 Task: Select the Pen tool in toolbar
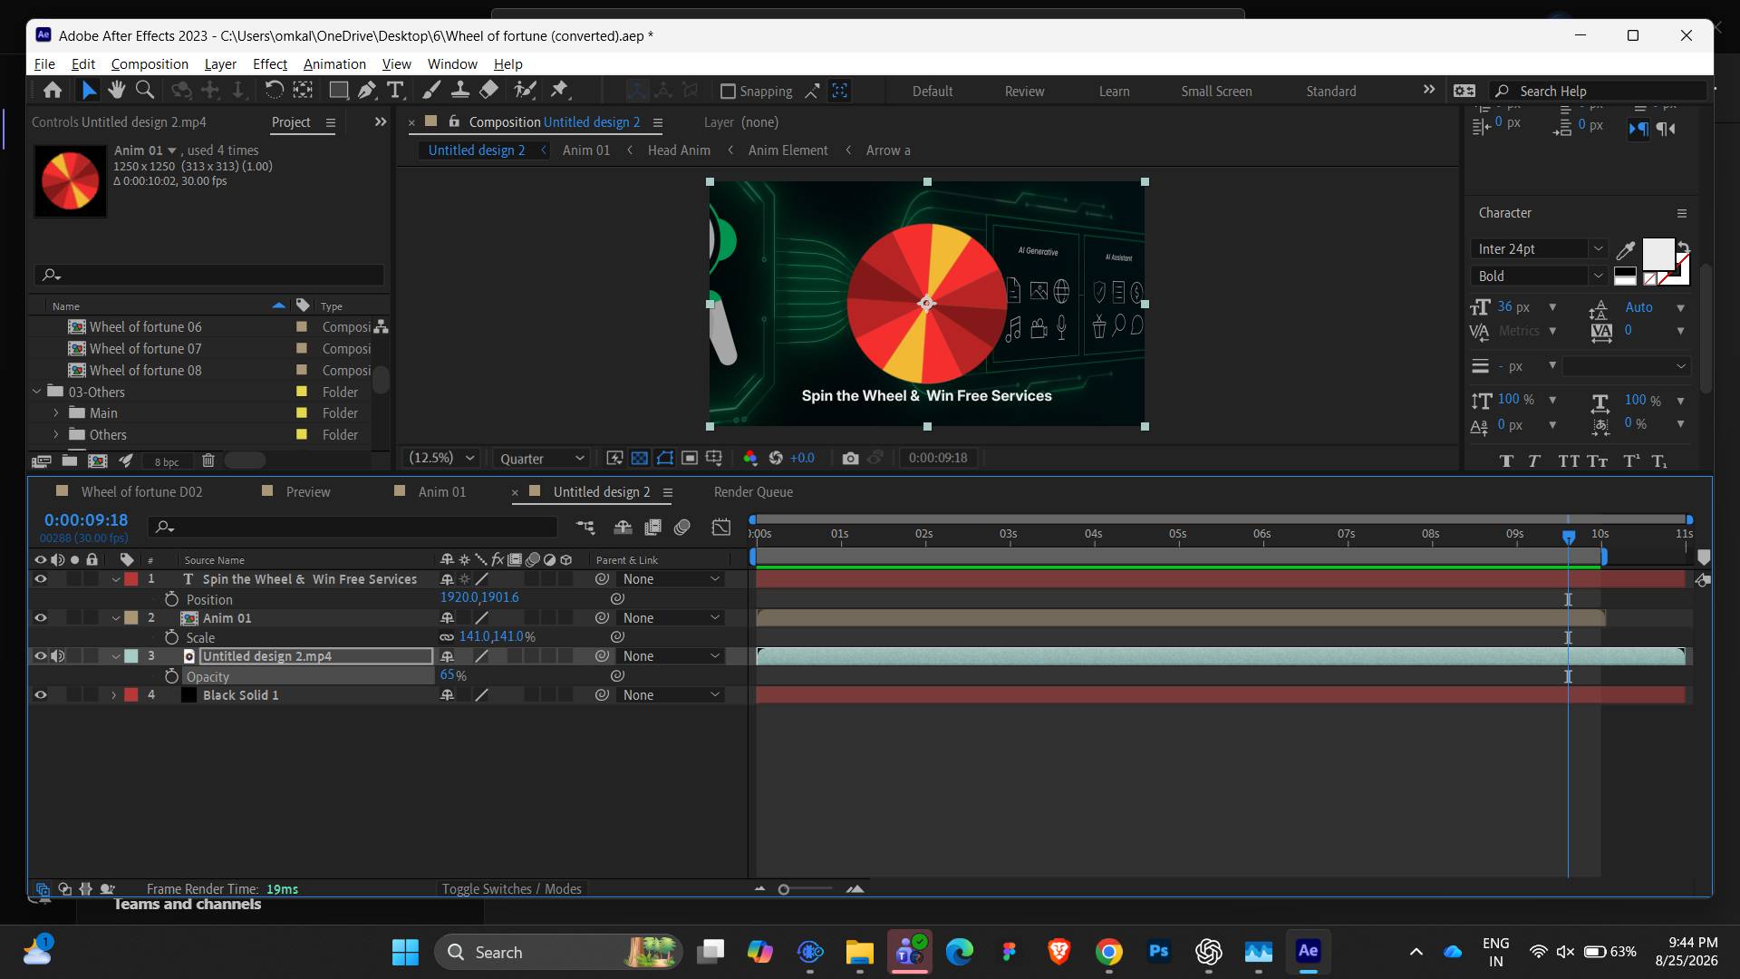pos(366,90)
